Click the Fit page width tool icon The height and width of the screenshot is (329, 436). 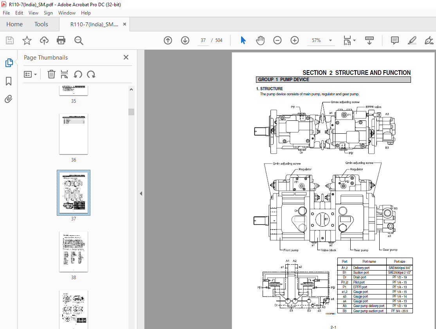click(x=347, y=40)
